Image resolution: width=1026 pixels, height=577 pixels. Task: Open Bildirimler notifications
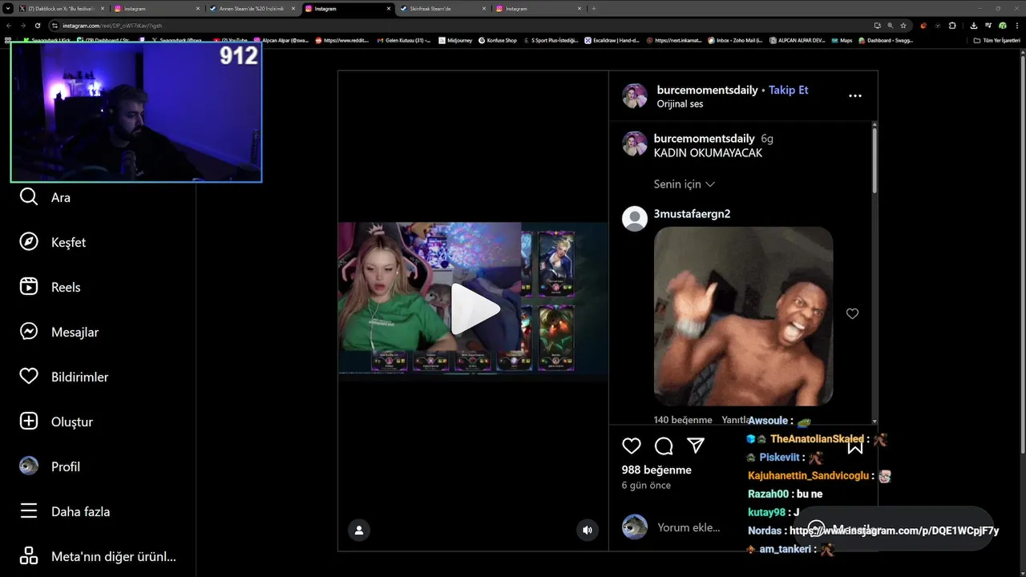coord(63,377)
